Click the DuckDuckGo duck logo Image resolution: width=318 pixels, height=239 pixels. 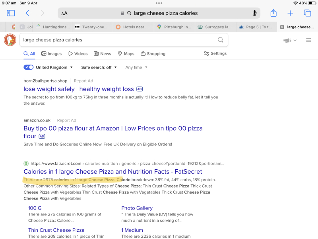tap(10, 40)
